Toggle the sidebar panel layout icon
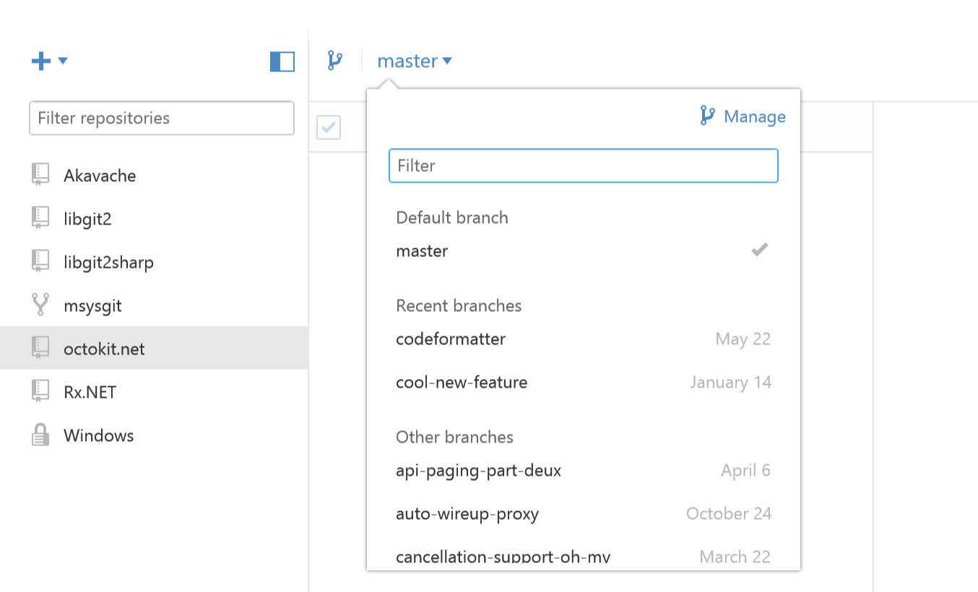Viewport: 978px width, 592px height. 282,62
